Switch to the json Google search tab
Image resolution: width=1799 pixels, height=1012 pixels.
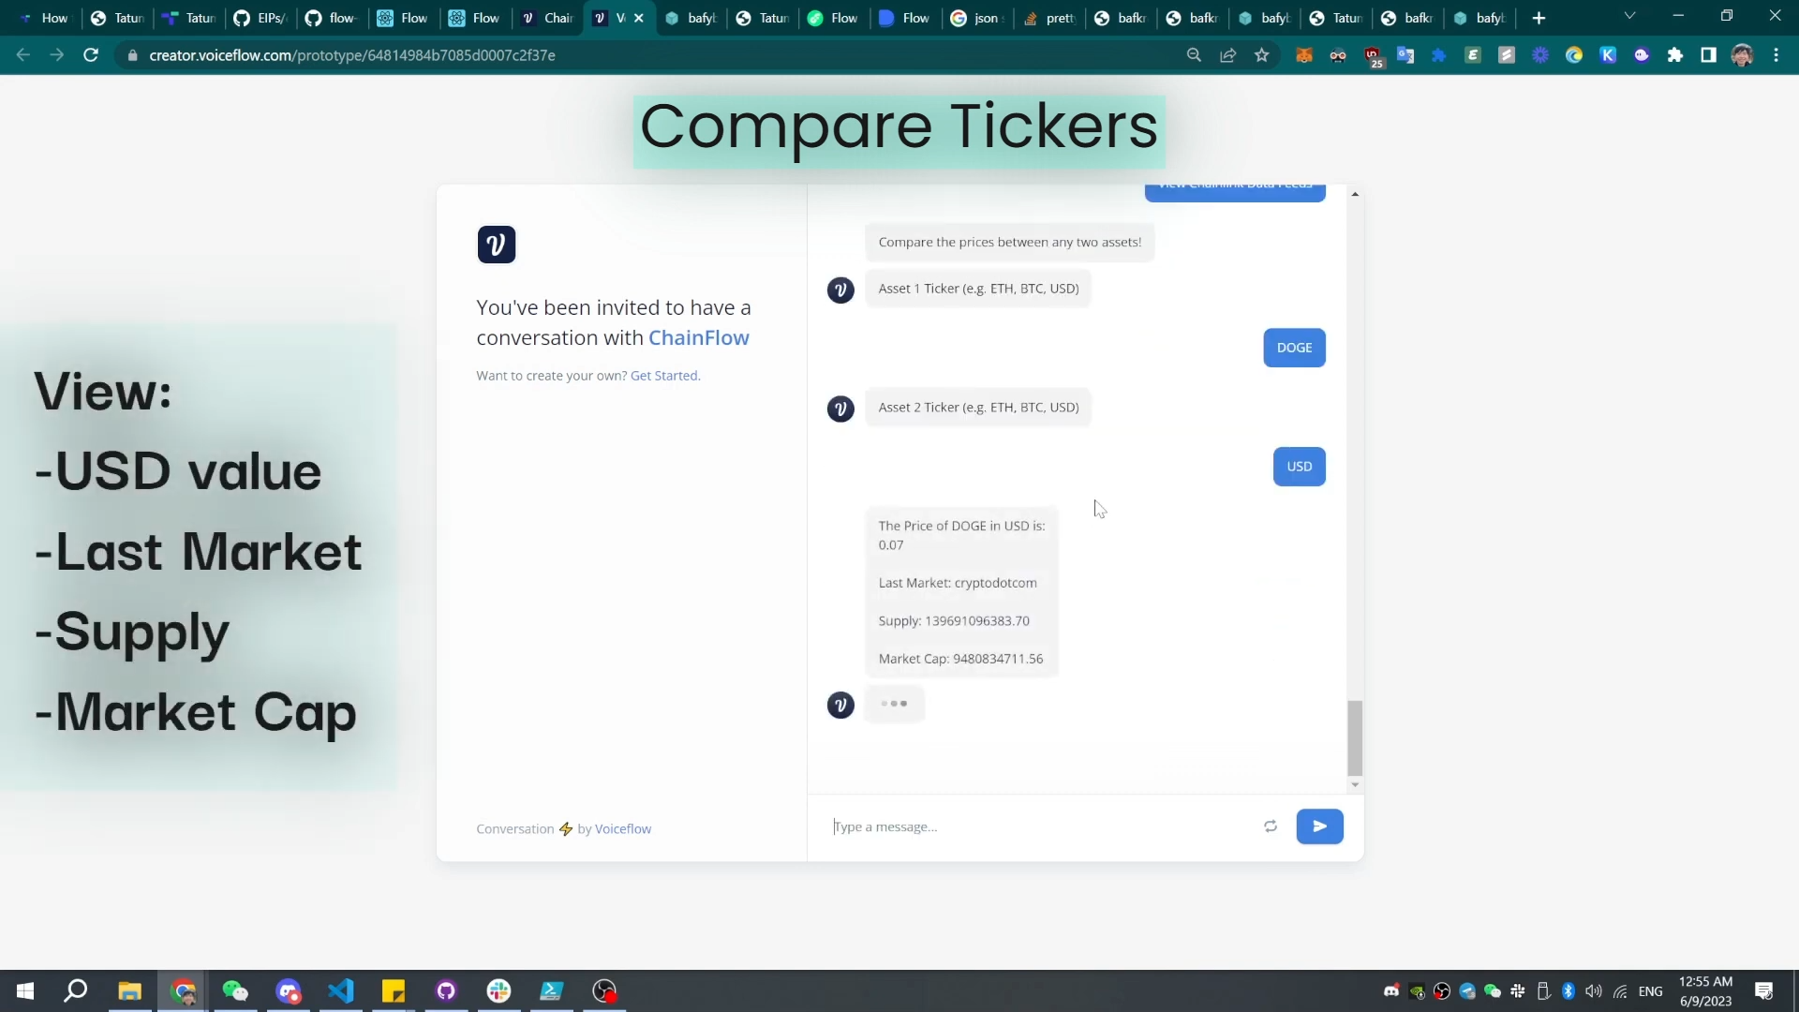978,18
